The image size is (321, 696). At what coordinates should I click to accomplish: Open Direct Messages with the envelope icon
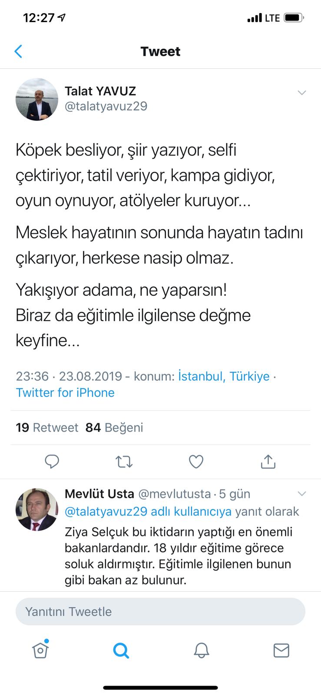pyautogui.click(x=281, y=650)
